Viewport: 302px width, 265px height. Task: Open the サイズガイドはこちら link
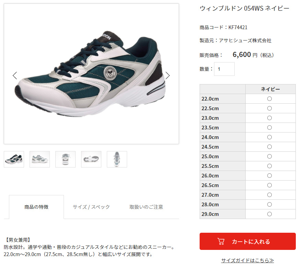pyautogui.click(x=247, y=261)
